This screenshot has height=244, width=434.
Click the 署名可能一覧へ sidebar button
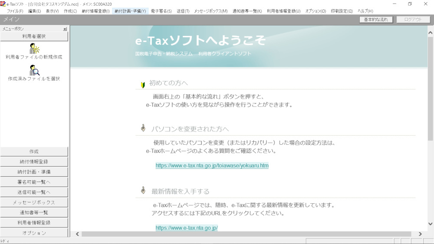click(34, 182)
